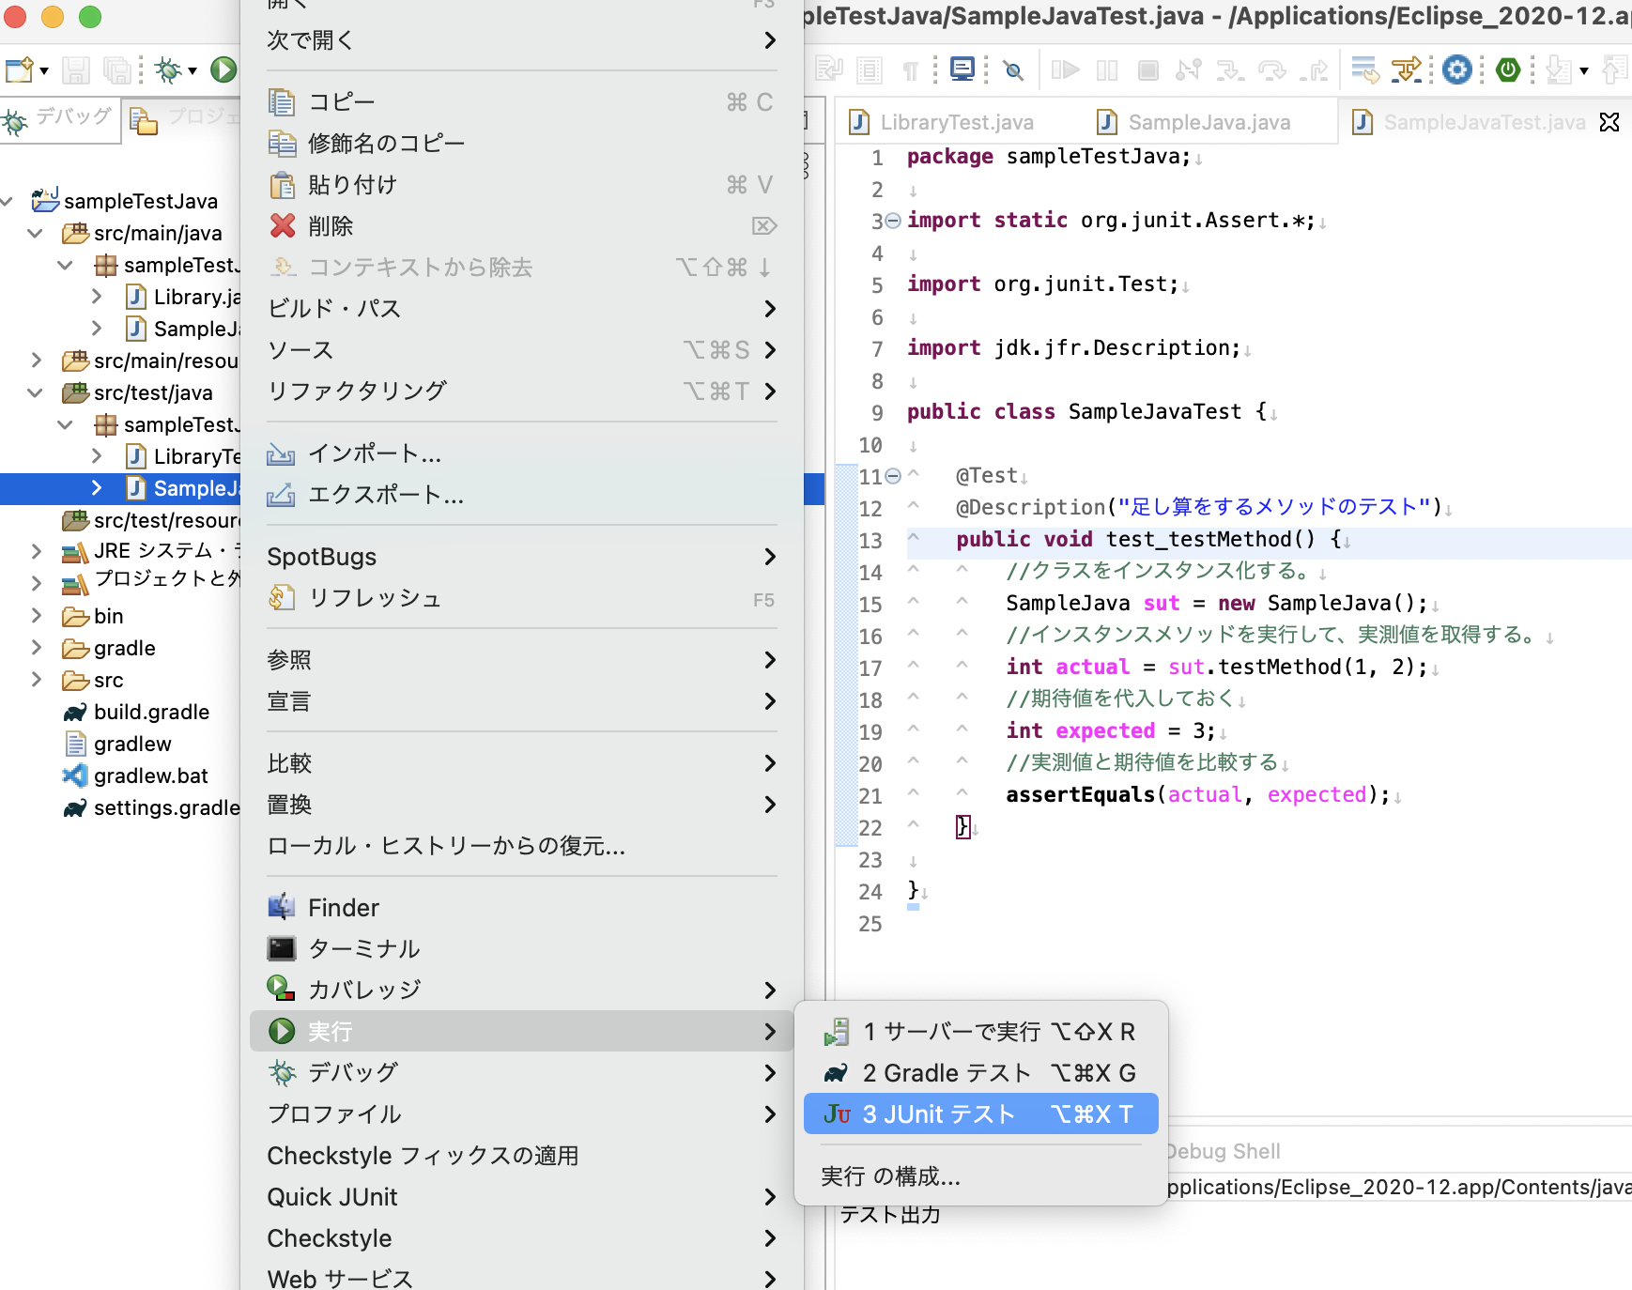Switch to SampleJava.java editor tab
The image size is (1632, 1290).
1195,122
